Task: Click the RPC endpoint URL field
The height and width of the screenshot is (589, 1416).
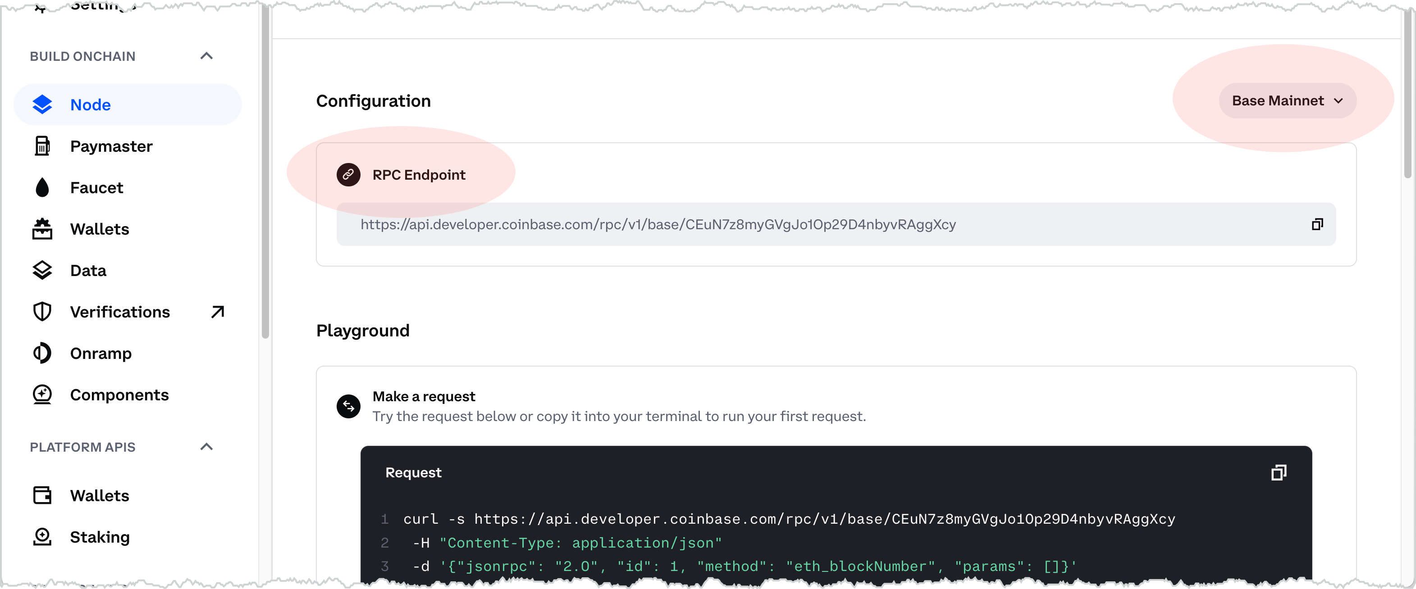Action: 836,224
